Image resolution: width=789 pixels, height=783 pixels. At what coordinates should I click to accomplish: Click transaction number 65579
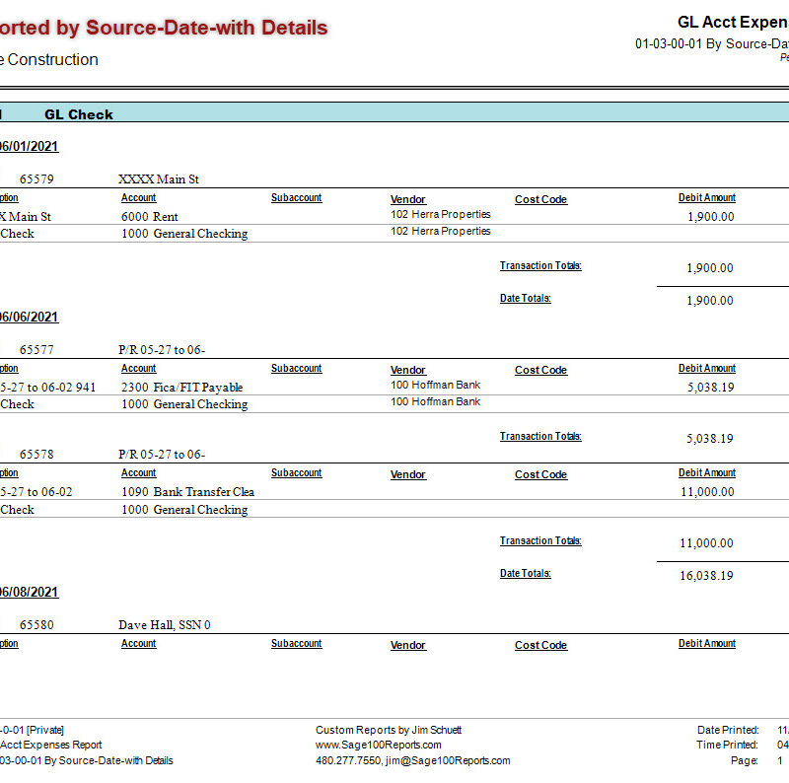(x=36, y=179)
